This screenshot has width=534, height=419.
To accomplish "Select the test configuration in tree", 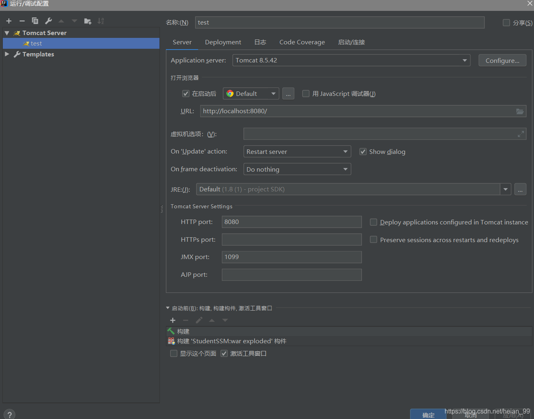I will [x=81, y=44].
